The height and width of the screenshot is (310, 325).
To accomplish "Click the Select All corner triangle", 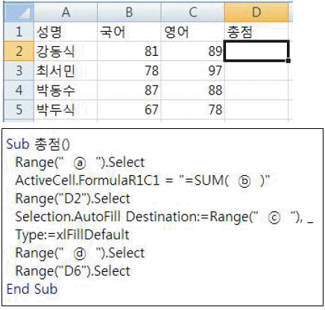I will pos(19,12).
